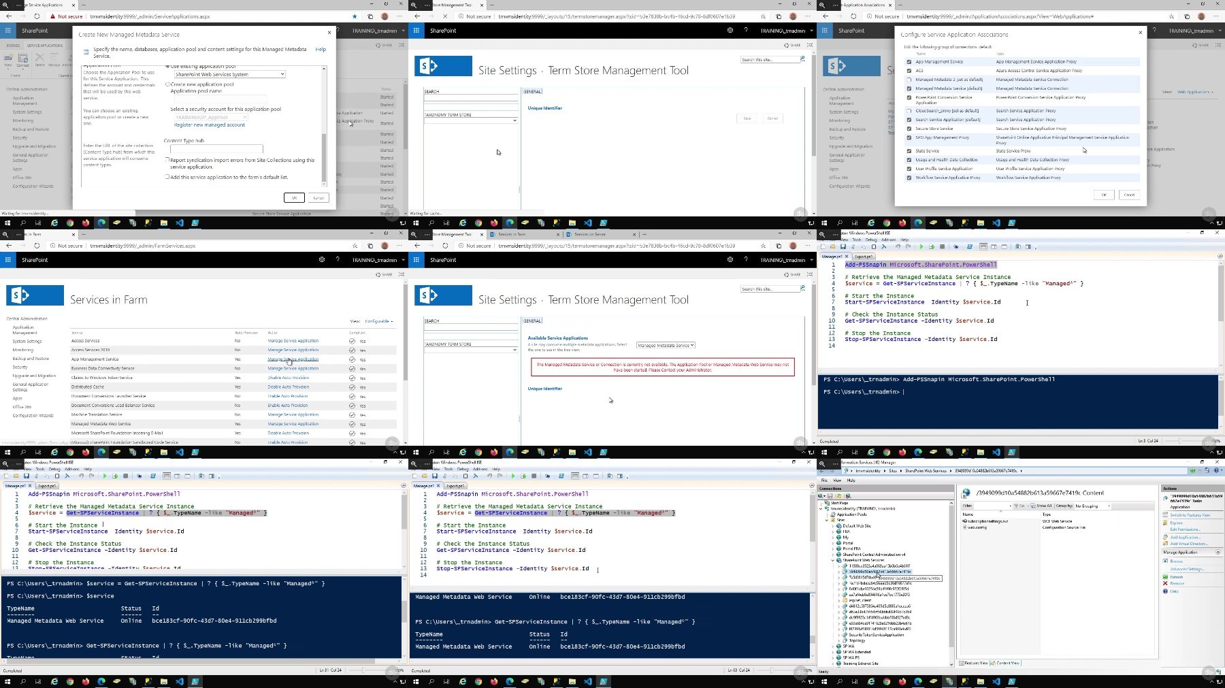1225x688 pixels.
Task: Click Firefox icon in taskbar beneath IIS Manager
Action: (x=902, y=681)
